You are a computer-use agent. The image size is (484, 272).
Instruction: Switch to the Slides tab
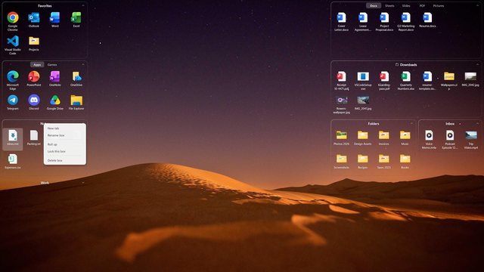406,6
